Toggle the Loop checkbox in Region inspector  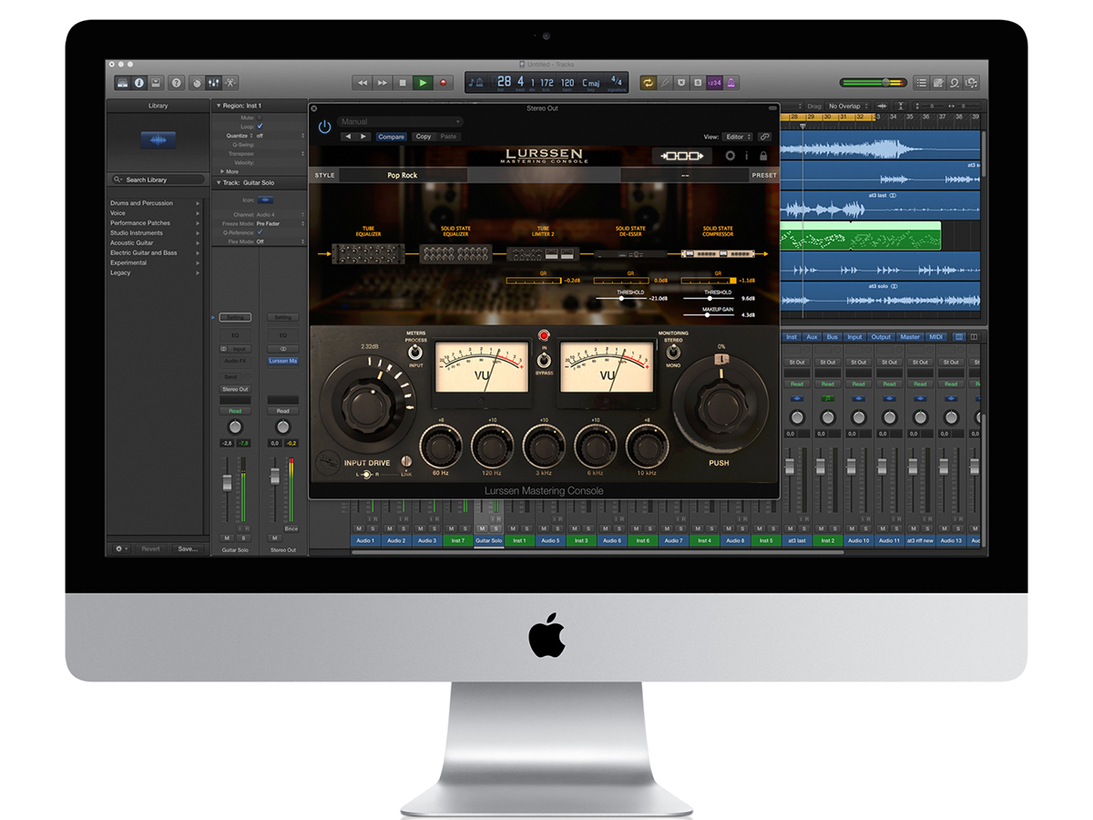pos(260,127)
